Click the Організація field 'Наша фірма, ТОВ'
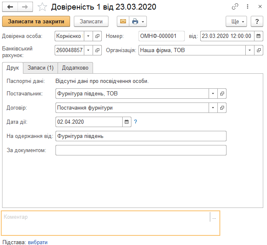 click(192, 50)
